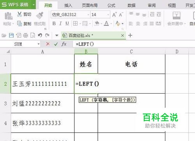195x141 pixels.
Task: Toggle italic formatting I
Action: [60, 23]
